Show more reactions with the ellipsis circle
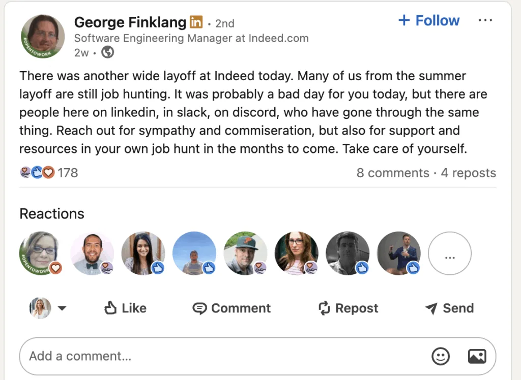 coord(450,254)
